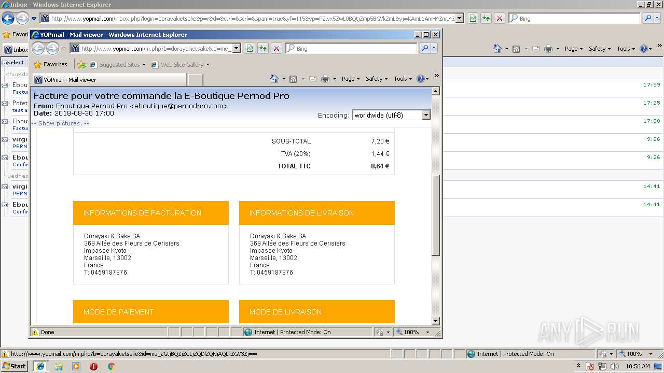Open the Page menu in Inbox window
The image size is (664, 373).
tap(573, 49)
